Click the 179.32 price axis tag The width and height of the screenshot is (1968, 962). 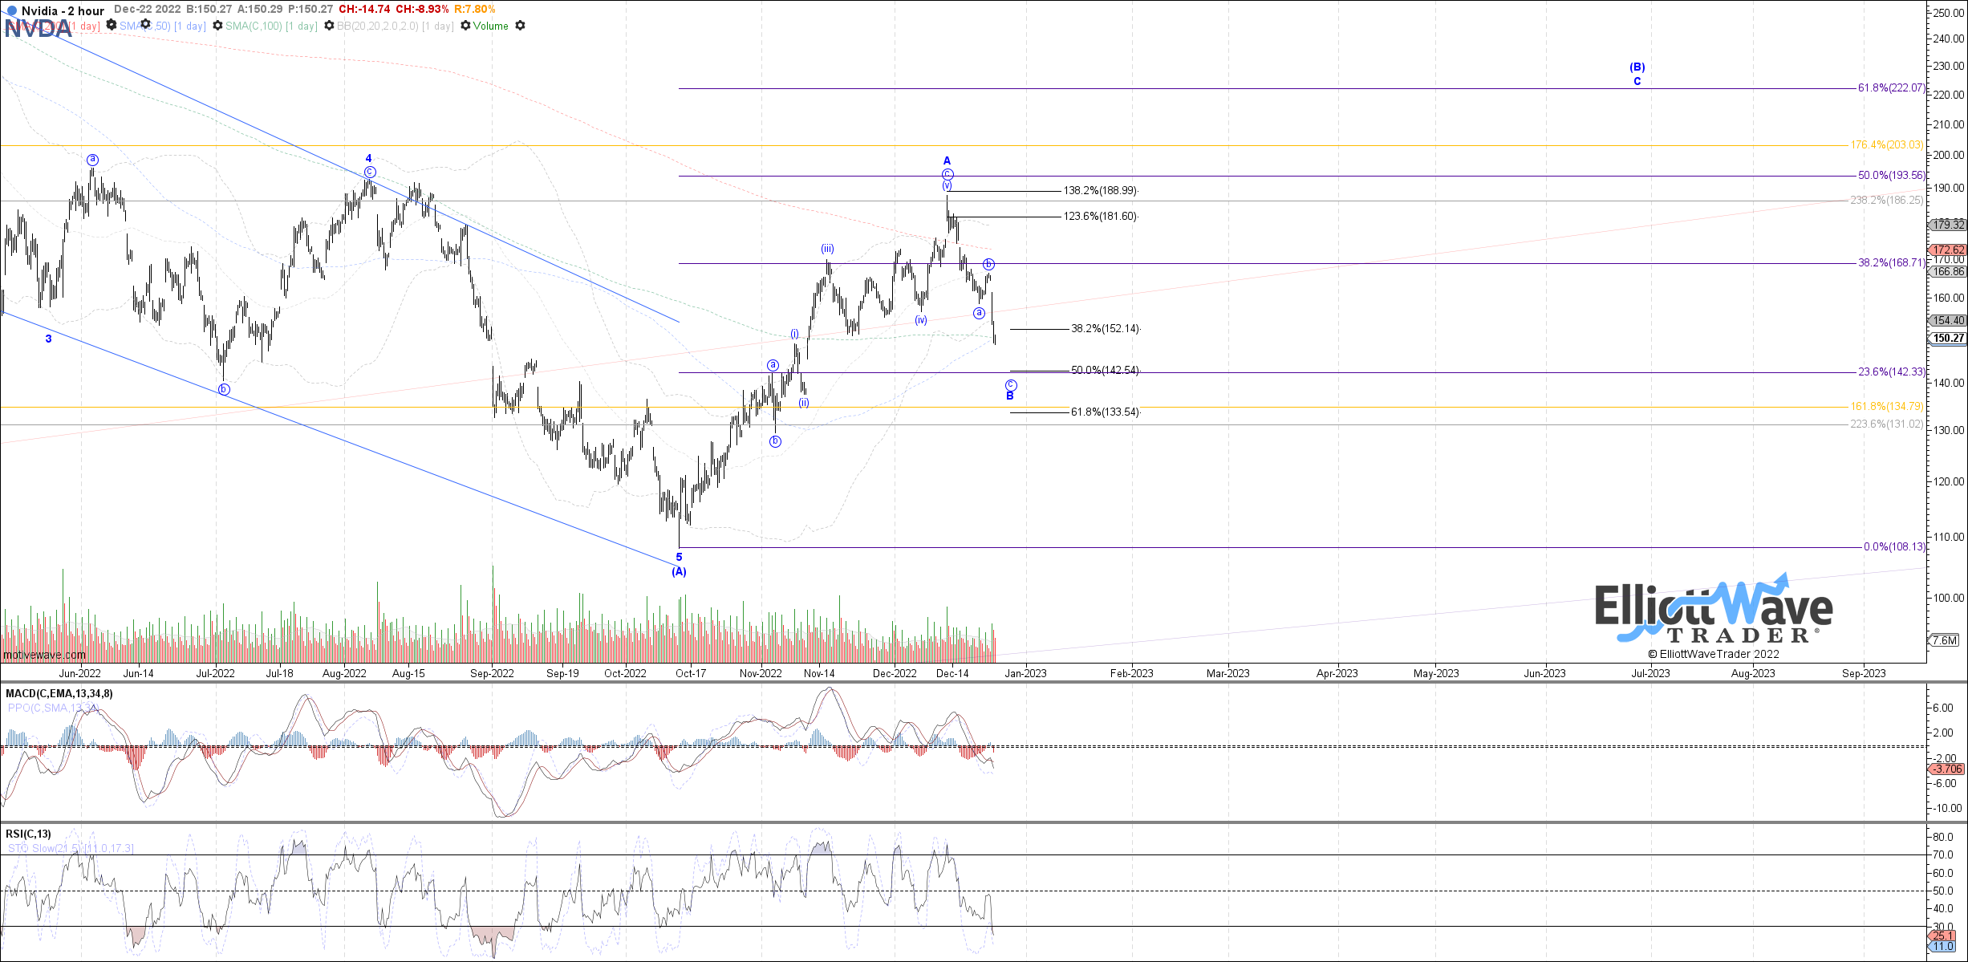(1948, 225)
